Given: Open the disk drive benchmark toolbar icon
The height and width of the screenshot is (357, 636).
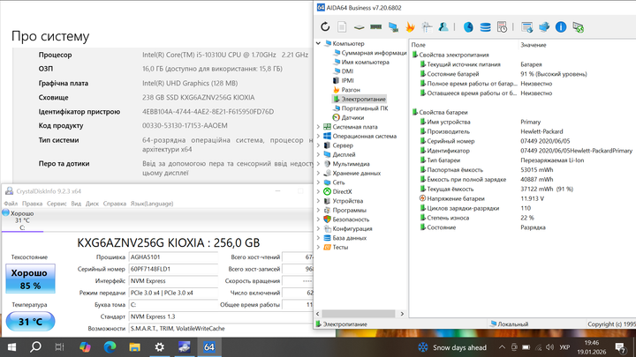Looking at the screenshot, I should coord(359,27).
